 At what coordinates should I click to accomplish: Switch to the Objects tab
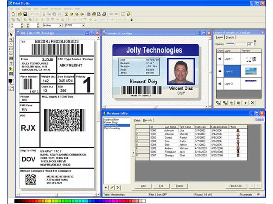point(229,37)
